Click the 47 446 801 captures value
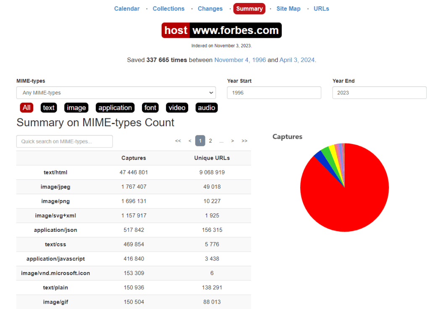 click(x=134, y=172)
